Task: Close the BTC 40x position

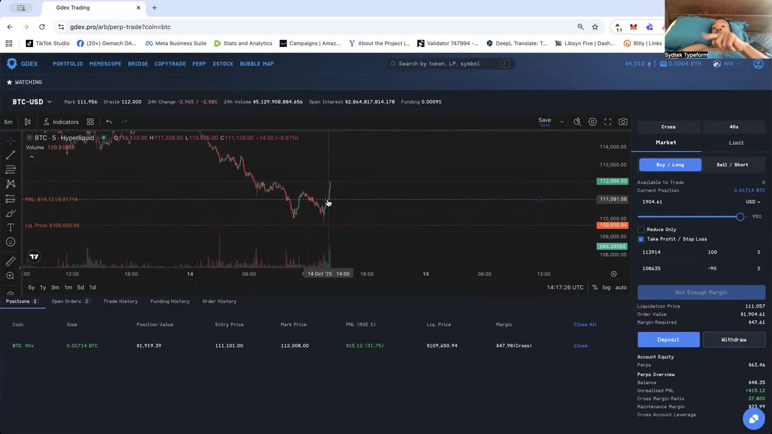Action: point(580,345)
